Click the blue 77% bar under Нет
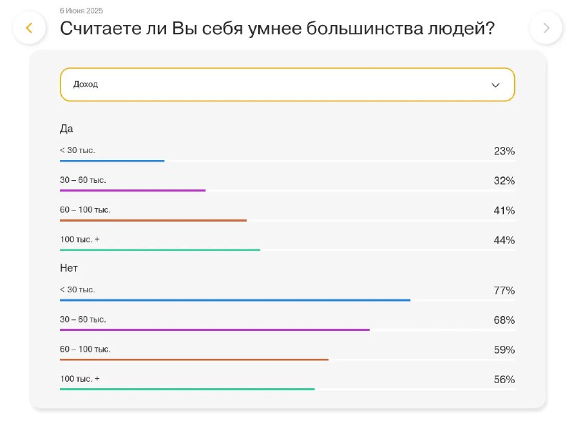Image resolution: width=572 pixels, height=436 pixels. tap(235, 300)
